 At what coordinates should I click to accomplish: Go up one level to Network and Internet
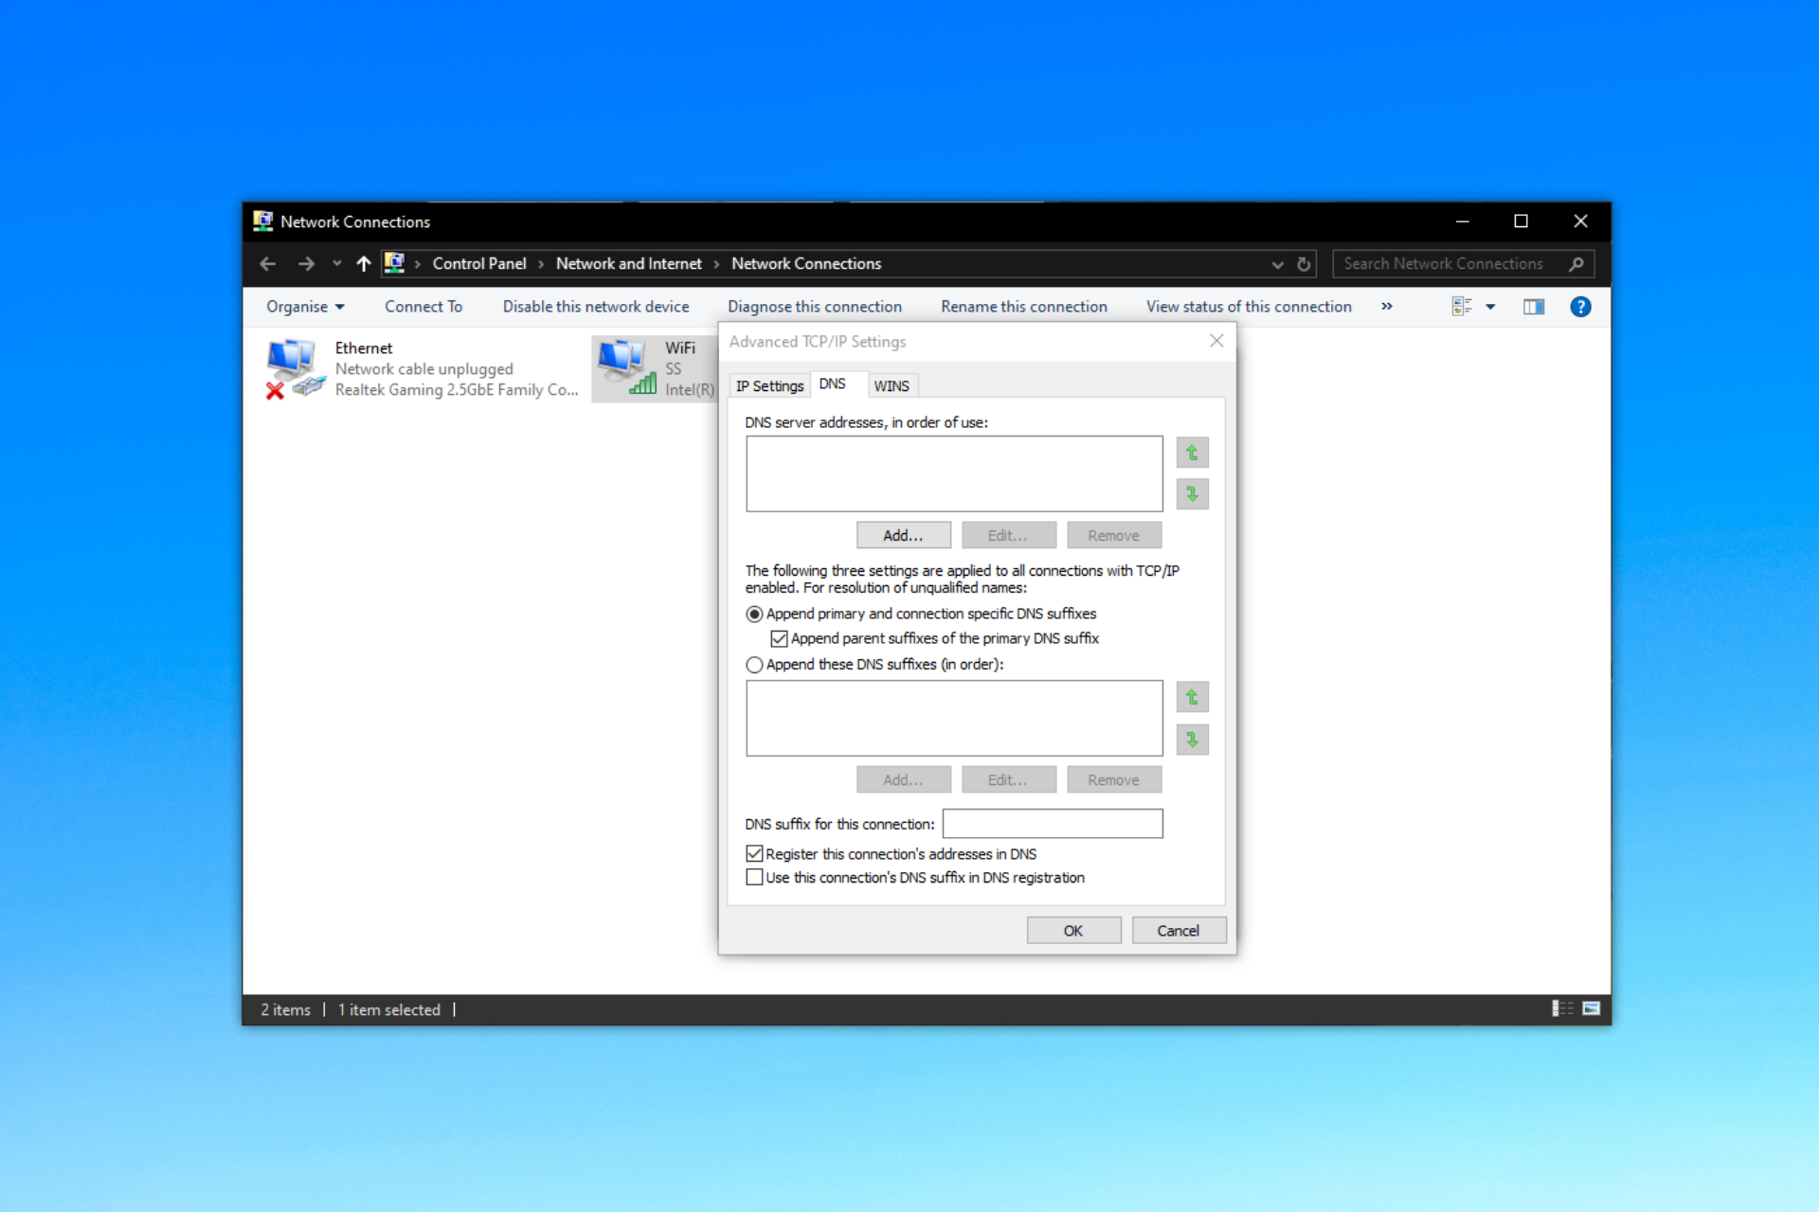(x=364, y=264)
